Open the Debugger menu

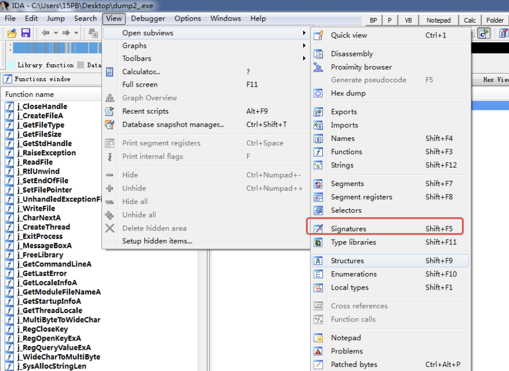pyautogui.click(x=148, y=19)
